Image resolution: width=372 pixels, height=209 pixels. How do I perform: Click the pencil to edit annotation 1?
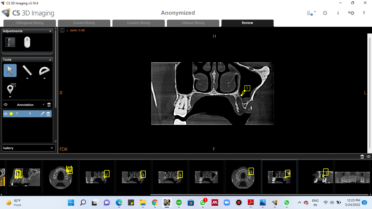click(42, 114)
